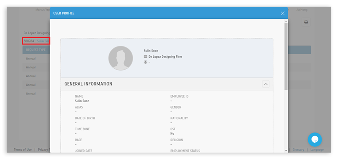Click the REQUEST TYPE column header
This screenshot has height=162, width=338.
tap(36, 50)
